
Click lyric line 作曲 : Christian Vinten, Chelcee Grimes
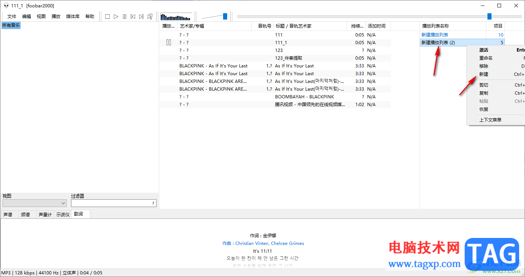coord(263,243)
